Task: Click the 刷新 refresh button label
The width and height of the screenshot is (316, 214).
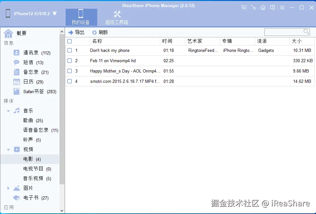Action: point(103,32)
